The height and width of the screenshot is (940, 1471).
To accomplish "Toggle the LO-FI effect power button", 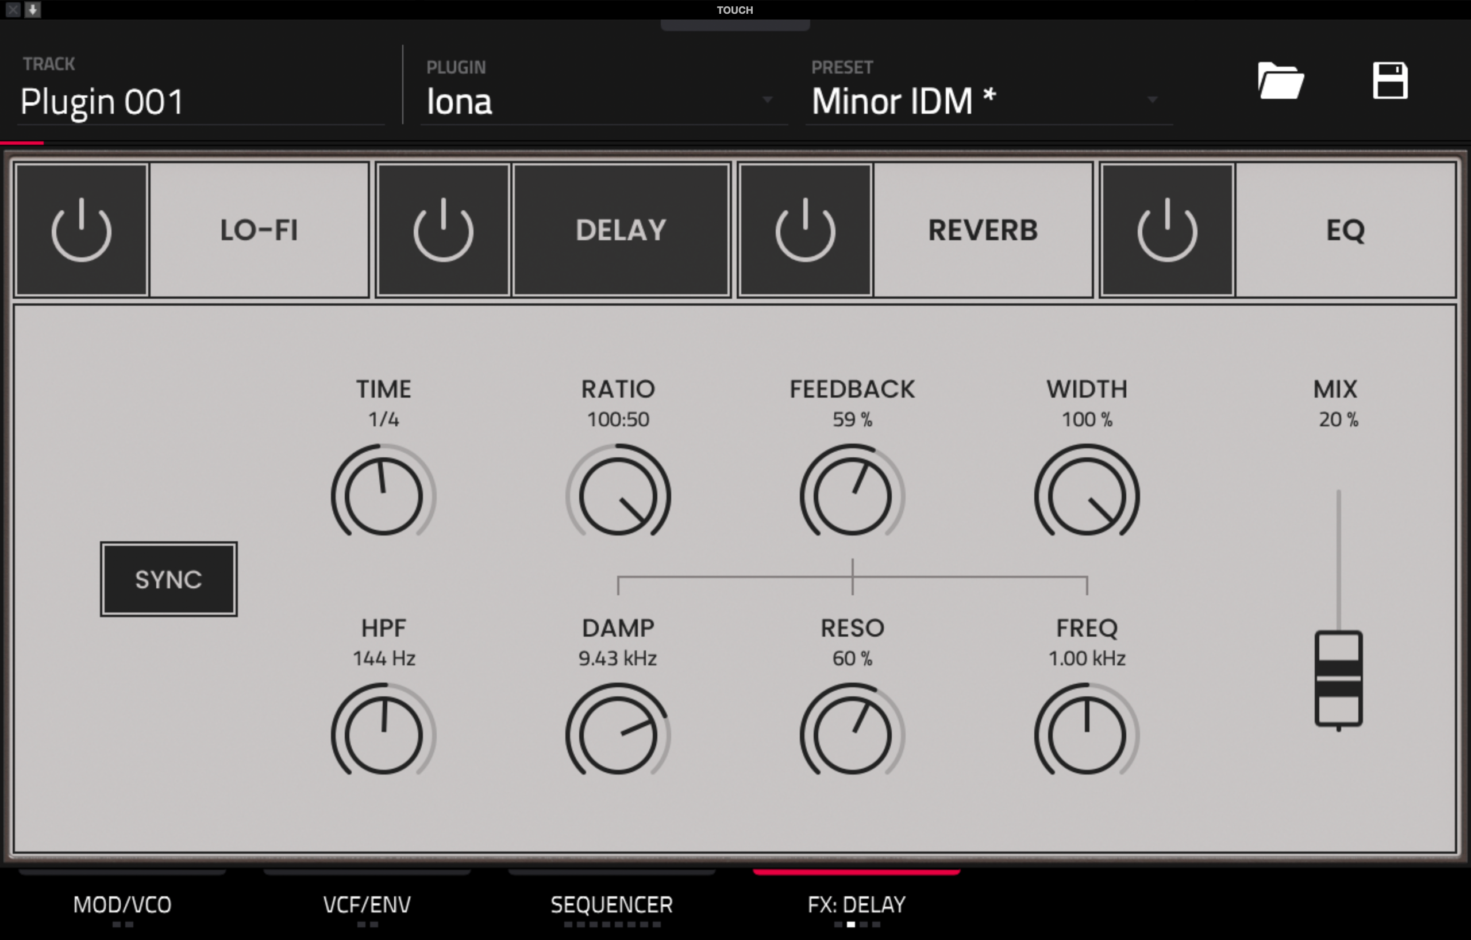I will 81,230.
